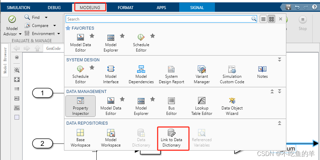Image resolution: width=320 pixels, height=160 pixels.
Task: Open the Compare dropdown arrow
Action: (x=55, y=26)
